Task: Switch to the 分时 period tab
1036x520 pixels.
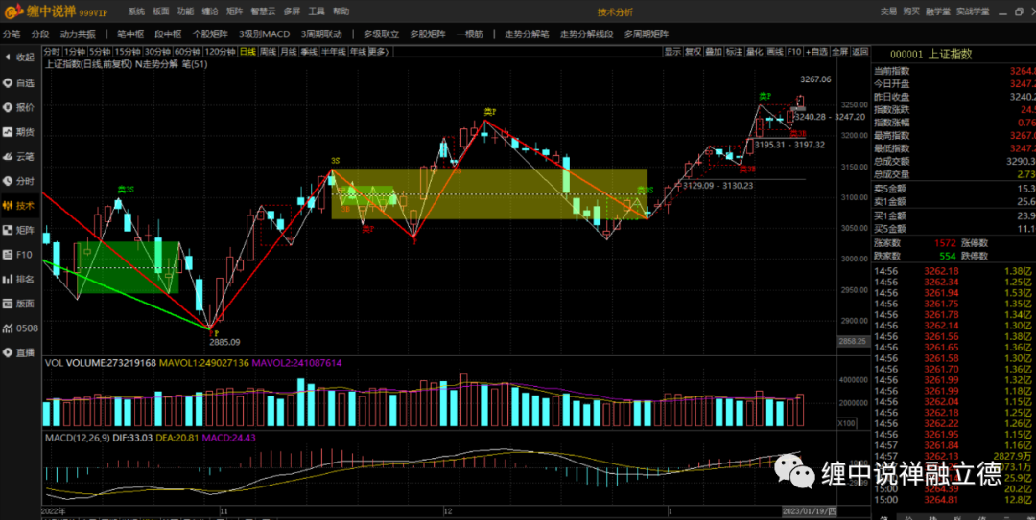Action: pyautogui.click(x=52, y=52)
